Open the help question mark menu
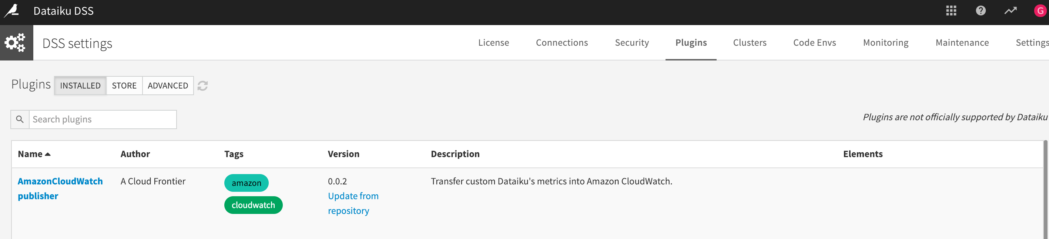 pyautogui.click(x=981, y=11)
